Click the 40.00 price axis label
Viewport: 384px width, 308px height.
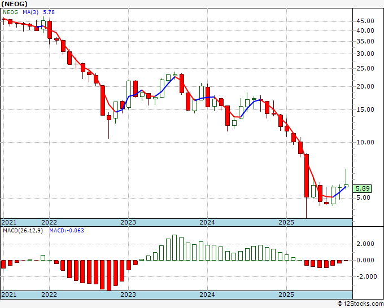pos(365,31)
